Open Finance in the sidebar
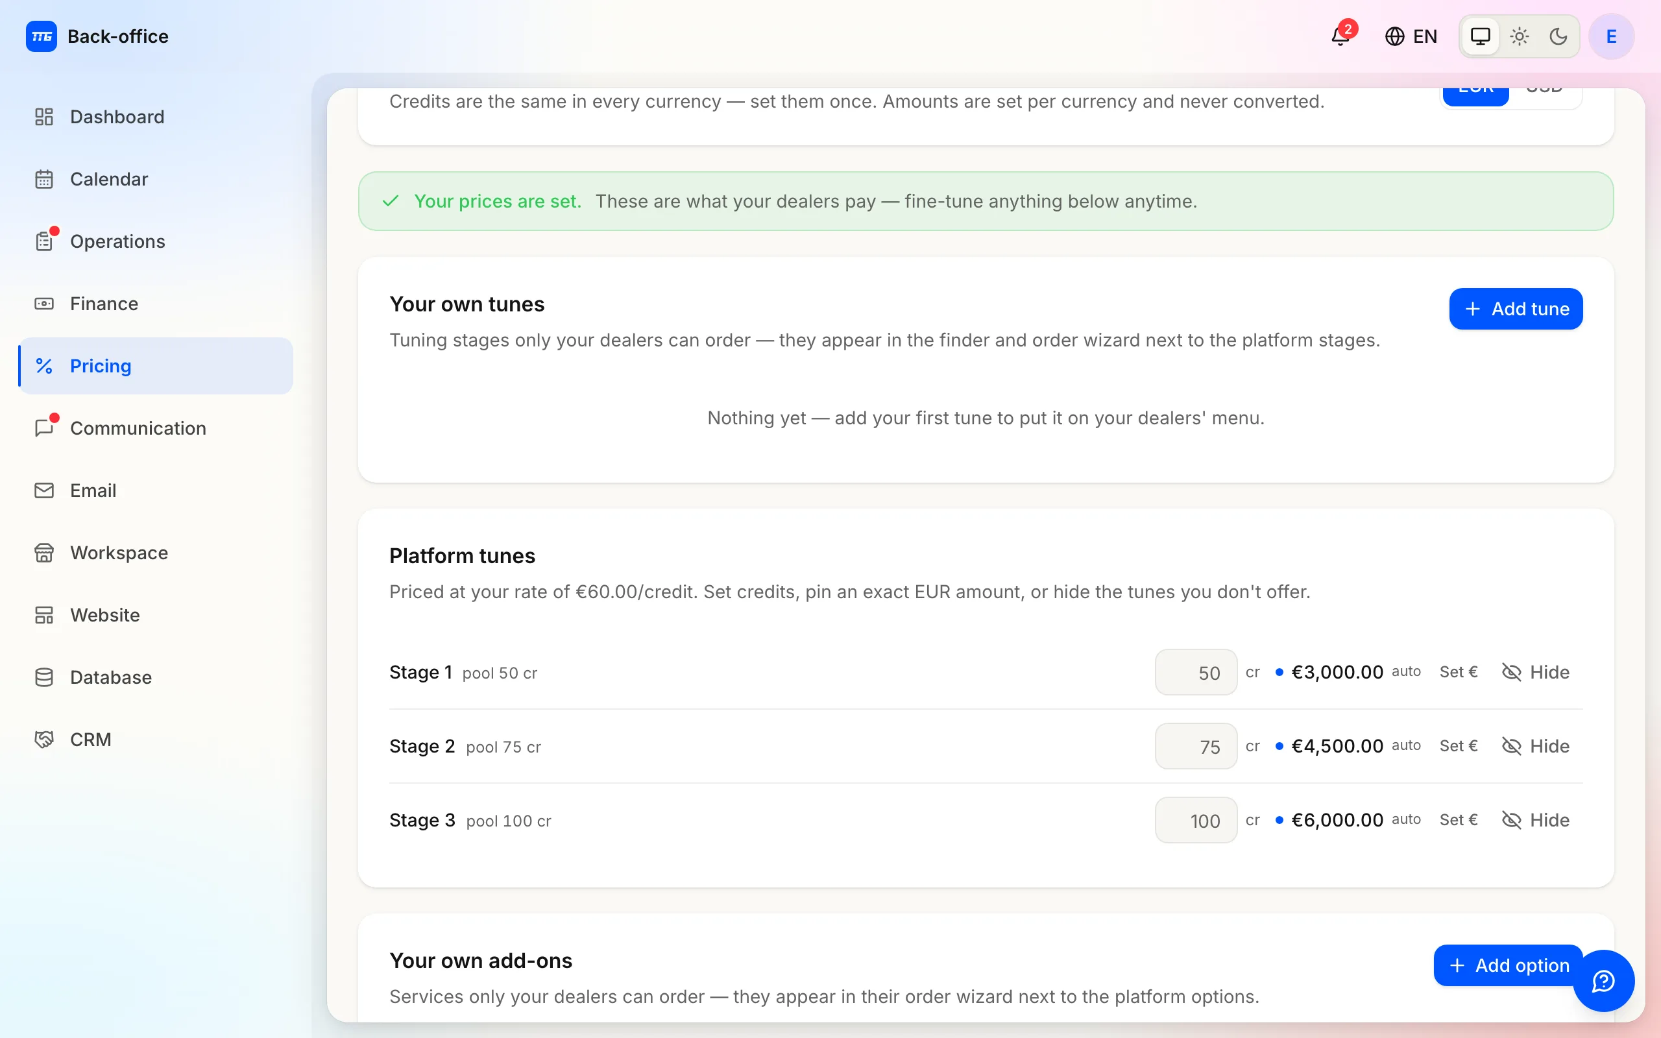1661x1038 pixels. point(156,304)
